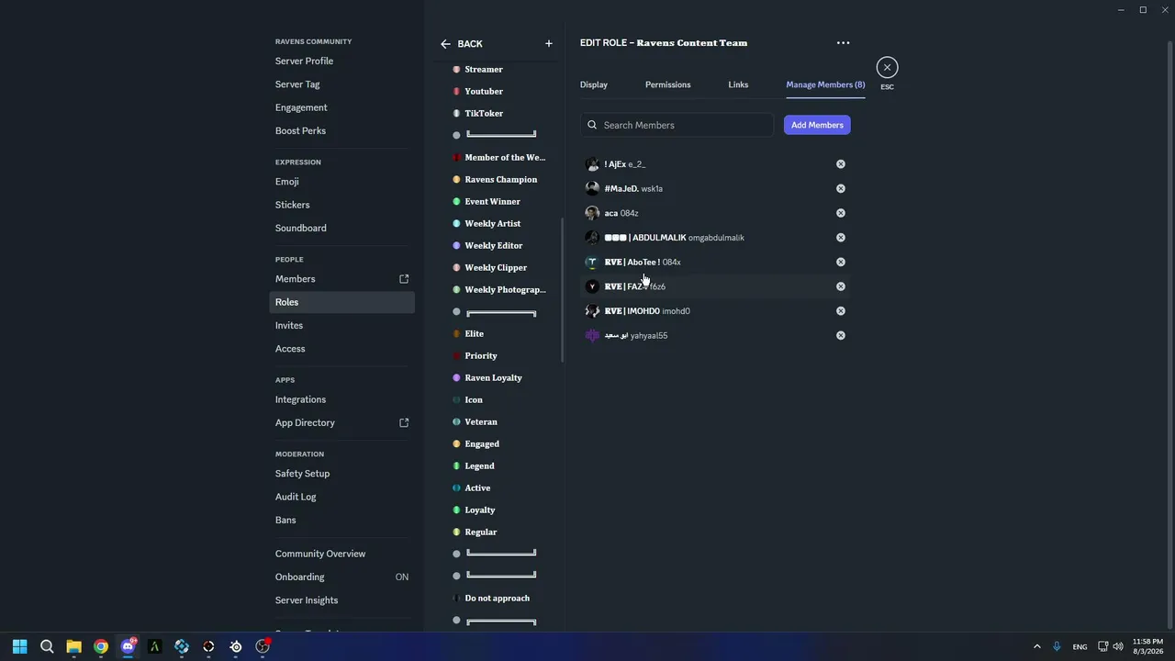Select the Do not approach role
The width and height of the screenshot is (1175, 661).
(x=496, y=599)
